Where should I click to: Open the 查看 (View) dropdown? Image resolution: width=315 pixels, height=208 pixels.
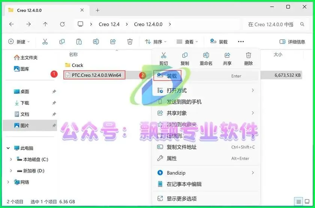187,42
